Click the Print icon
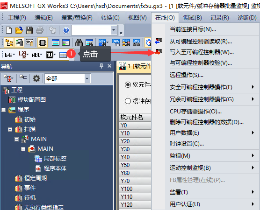Image resolution: width=260 pixels, height=210 pixels. pos(40,30)
